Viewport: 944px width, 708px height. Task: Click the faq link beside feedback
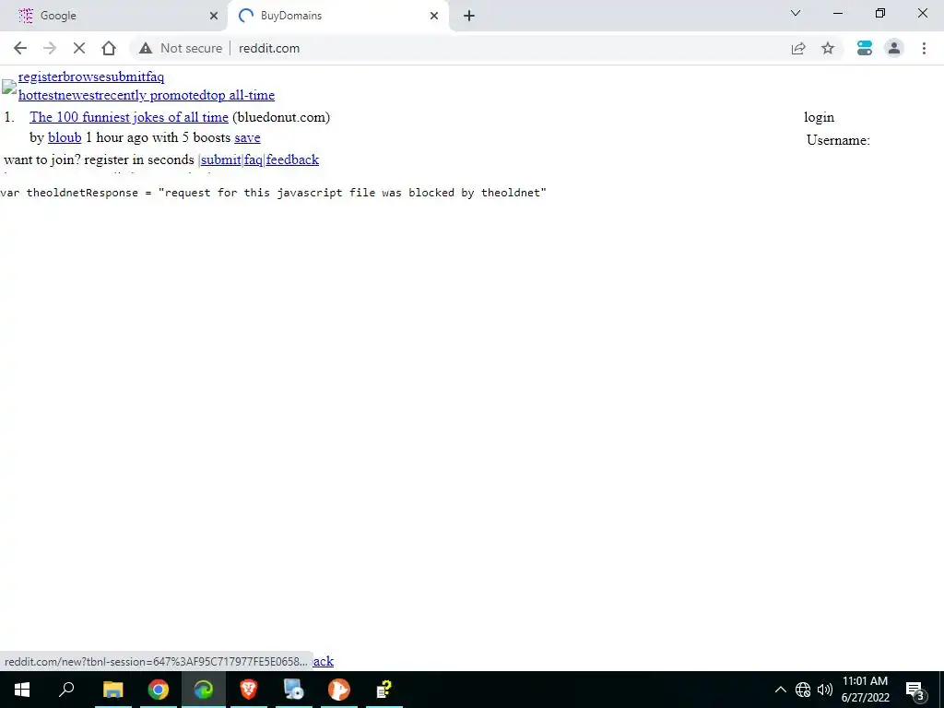(254, 159)
